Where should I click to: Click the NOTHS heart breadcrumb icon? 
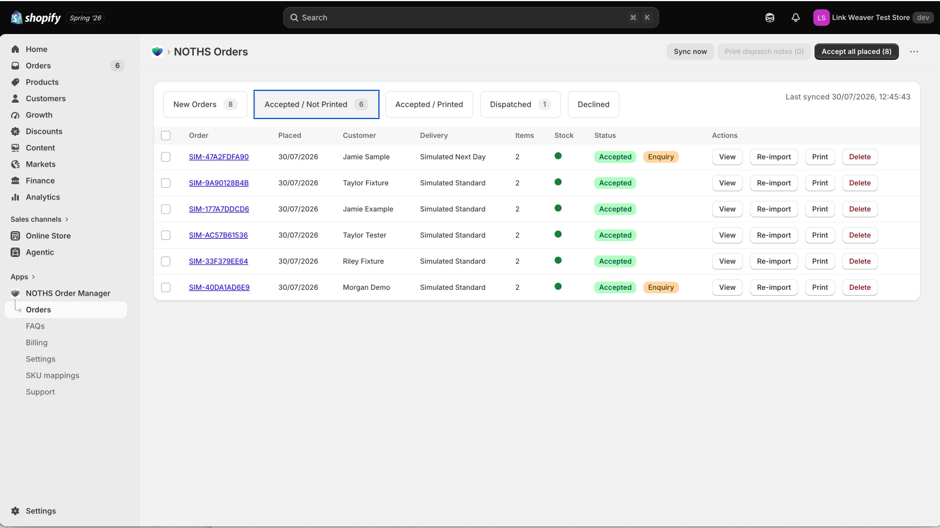pyautogui.click(x=157, y=52)
